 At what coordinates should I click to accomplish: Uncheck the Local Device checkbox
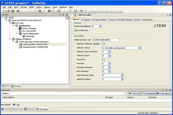76,30
